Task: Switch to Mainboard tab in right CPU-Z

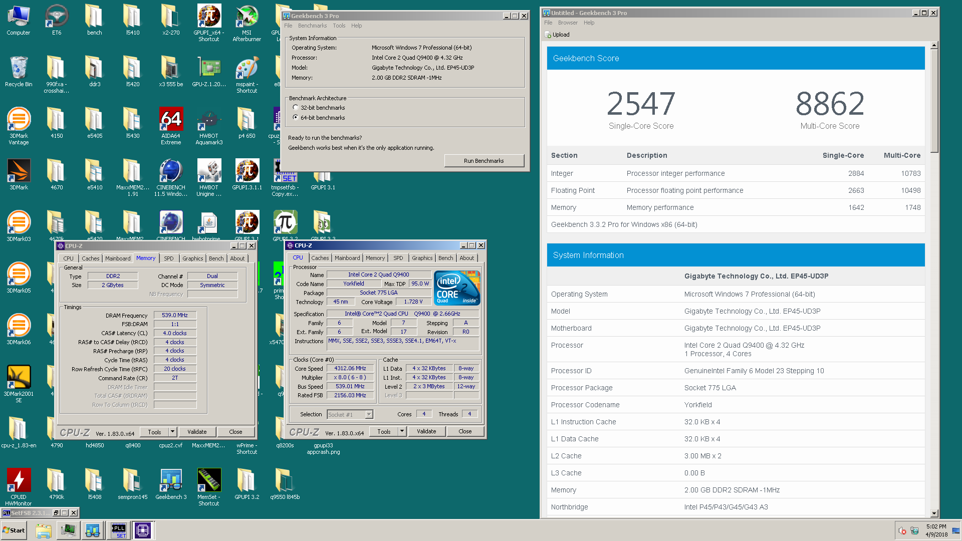Action: [x=347, y=258]
